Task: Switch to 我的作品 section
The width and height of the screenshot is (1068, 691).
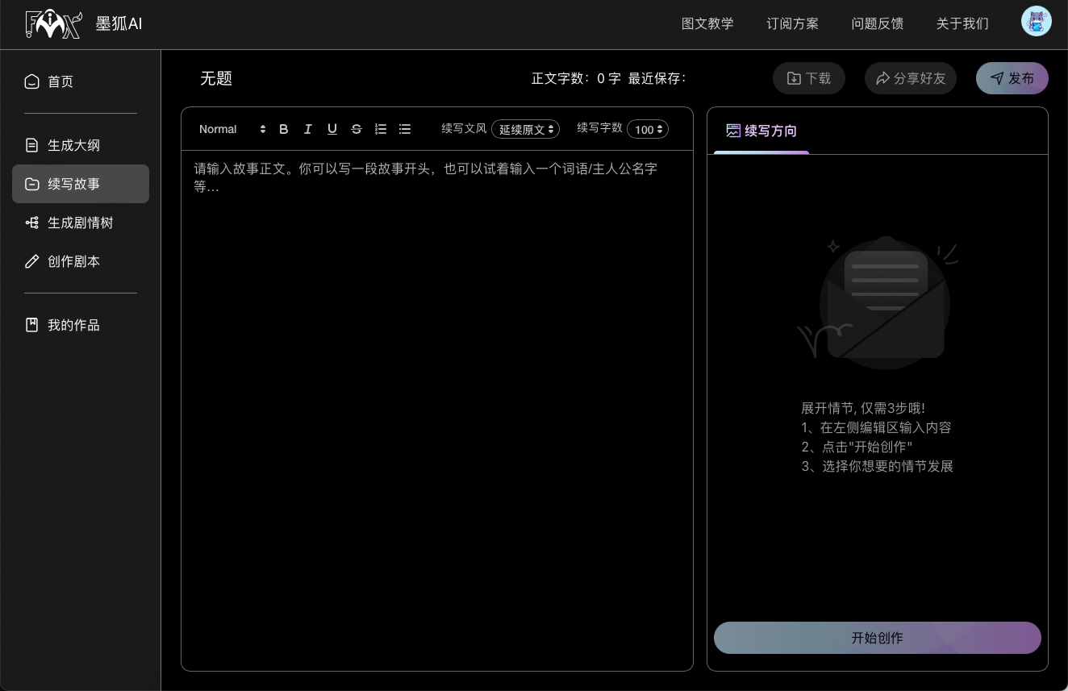Action: 73,325
